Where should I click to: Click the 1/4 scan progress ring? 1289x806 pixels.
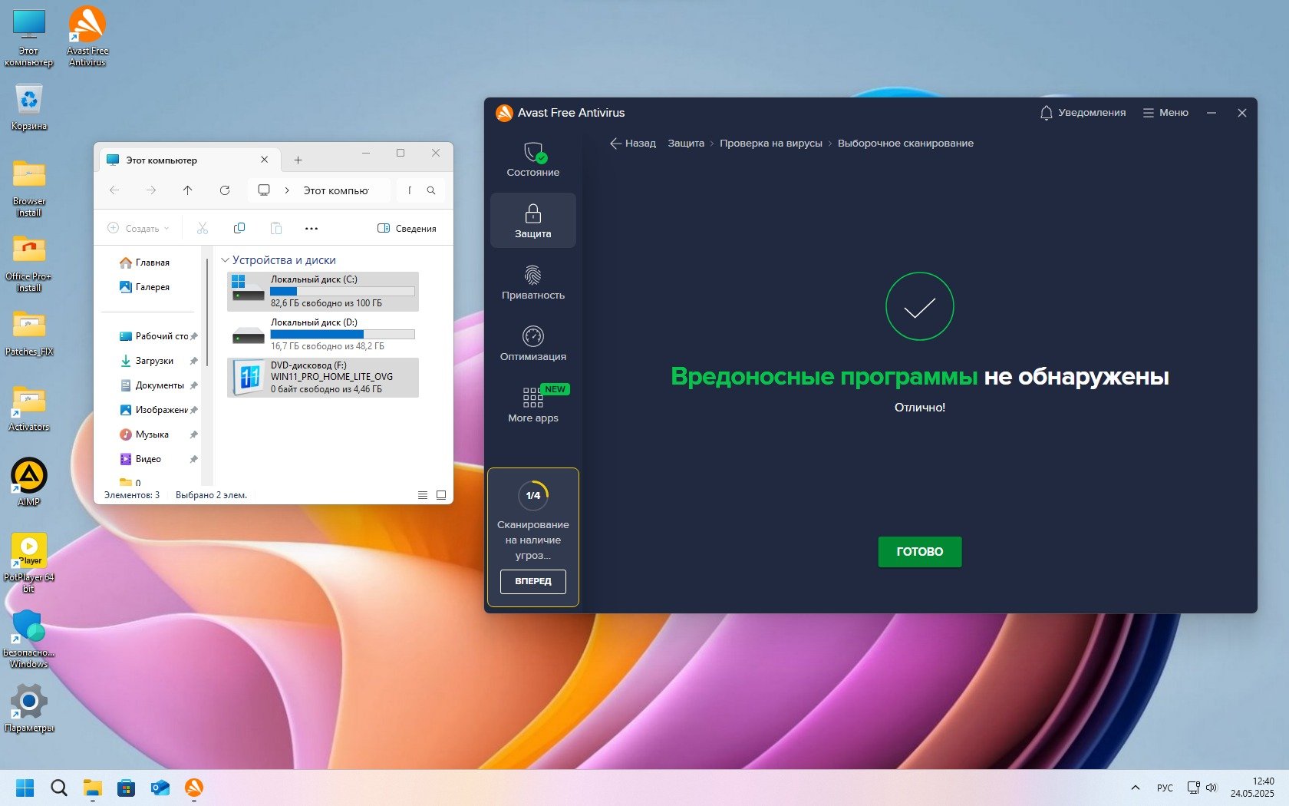pyautogui.click(x=533, y=495)
